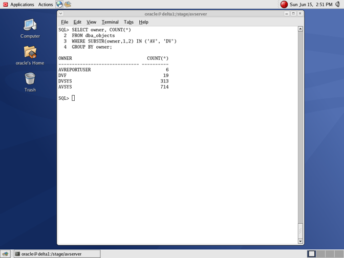Switch to the third workspace

pyautogui.click(x=330, y=254)
